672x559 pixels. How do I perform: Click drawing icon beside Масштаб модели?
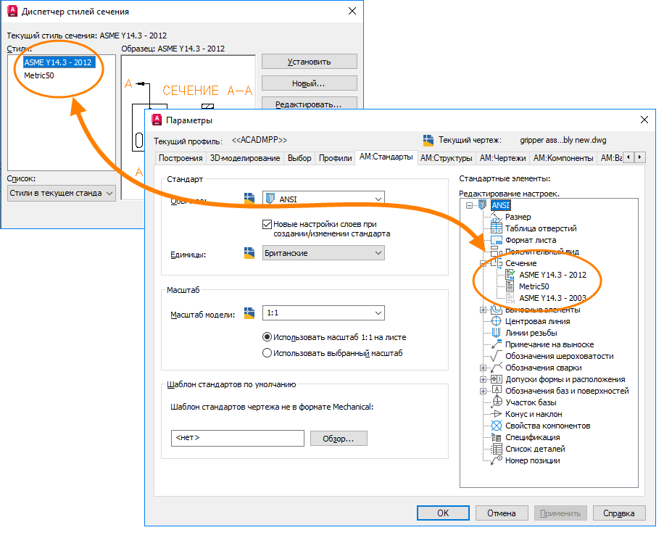coord(249,313)
